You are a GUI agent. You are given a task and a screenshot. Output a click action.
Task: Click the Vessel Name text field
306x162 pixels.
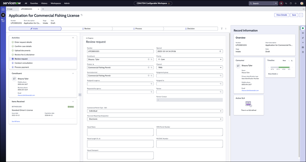120,132
